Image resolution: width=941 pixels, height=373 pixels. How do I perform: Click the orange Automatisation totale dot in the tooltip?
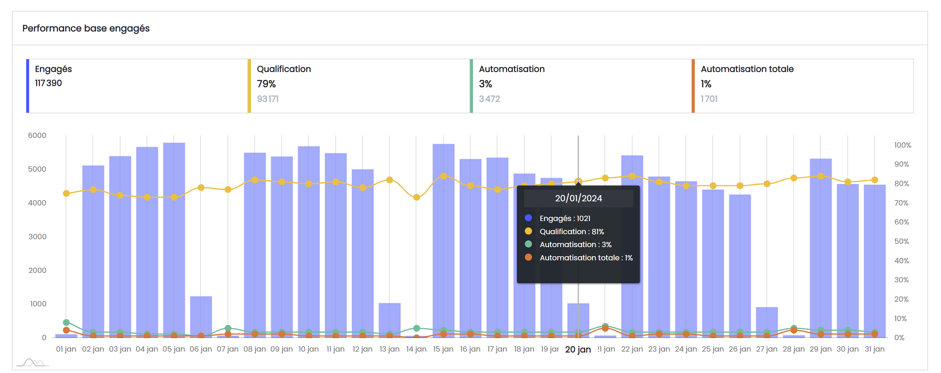point(528,257)
